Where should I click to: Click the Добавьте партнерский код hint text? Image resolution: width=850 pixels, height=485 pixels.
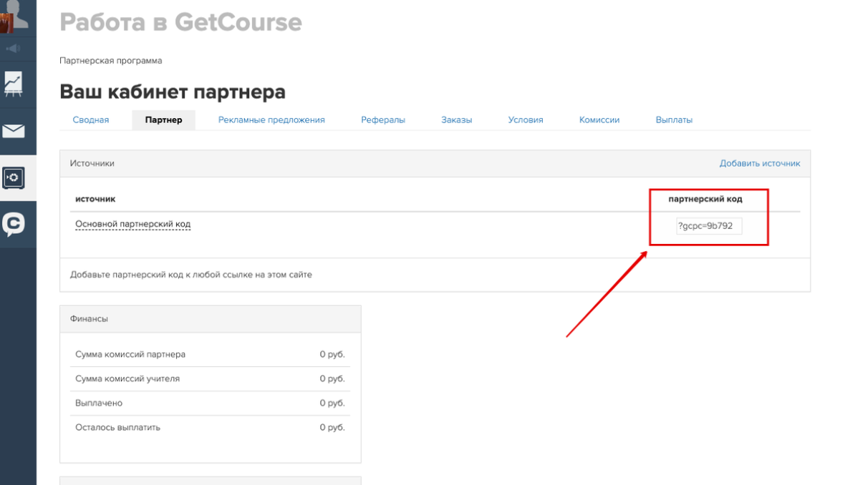coord(190,275)
